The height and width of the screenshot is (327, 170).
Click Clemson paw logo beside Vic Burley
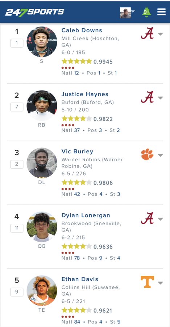click(147, 154)
